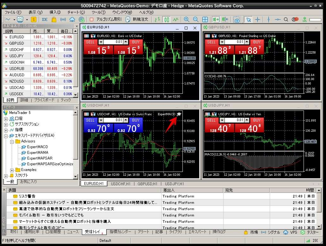Viewport: 326px width, 246px height.
Task: Collapse the エキスパートアドバイザ(EA) node
Action: point(6,136)
